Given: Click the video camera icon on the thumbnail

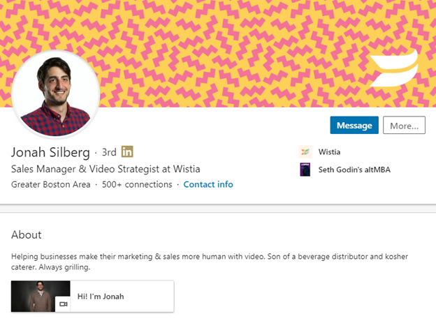Looking at the screenshot, I should point(63,304).
